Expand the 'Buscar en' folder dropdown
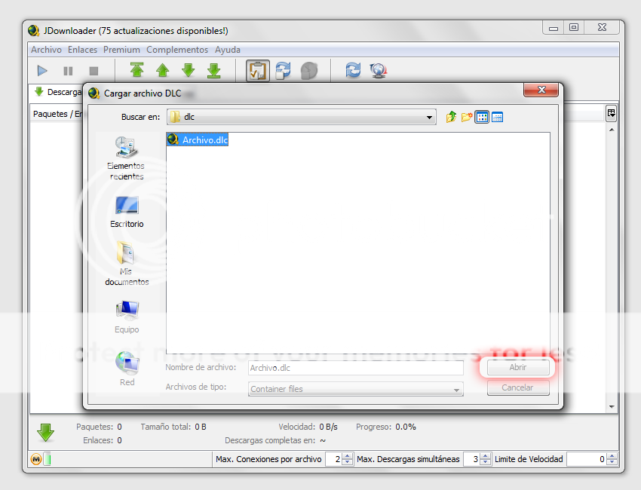This screenshot has width=641, height=490. point(429,118)
